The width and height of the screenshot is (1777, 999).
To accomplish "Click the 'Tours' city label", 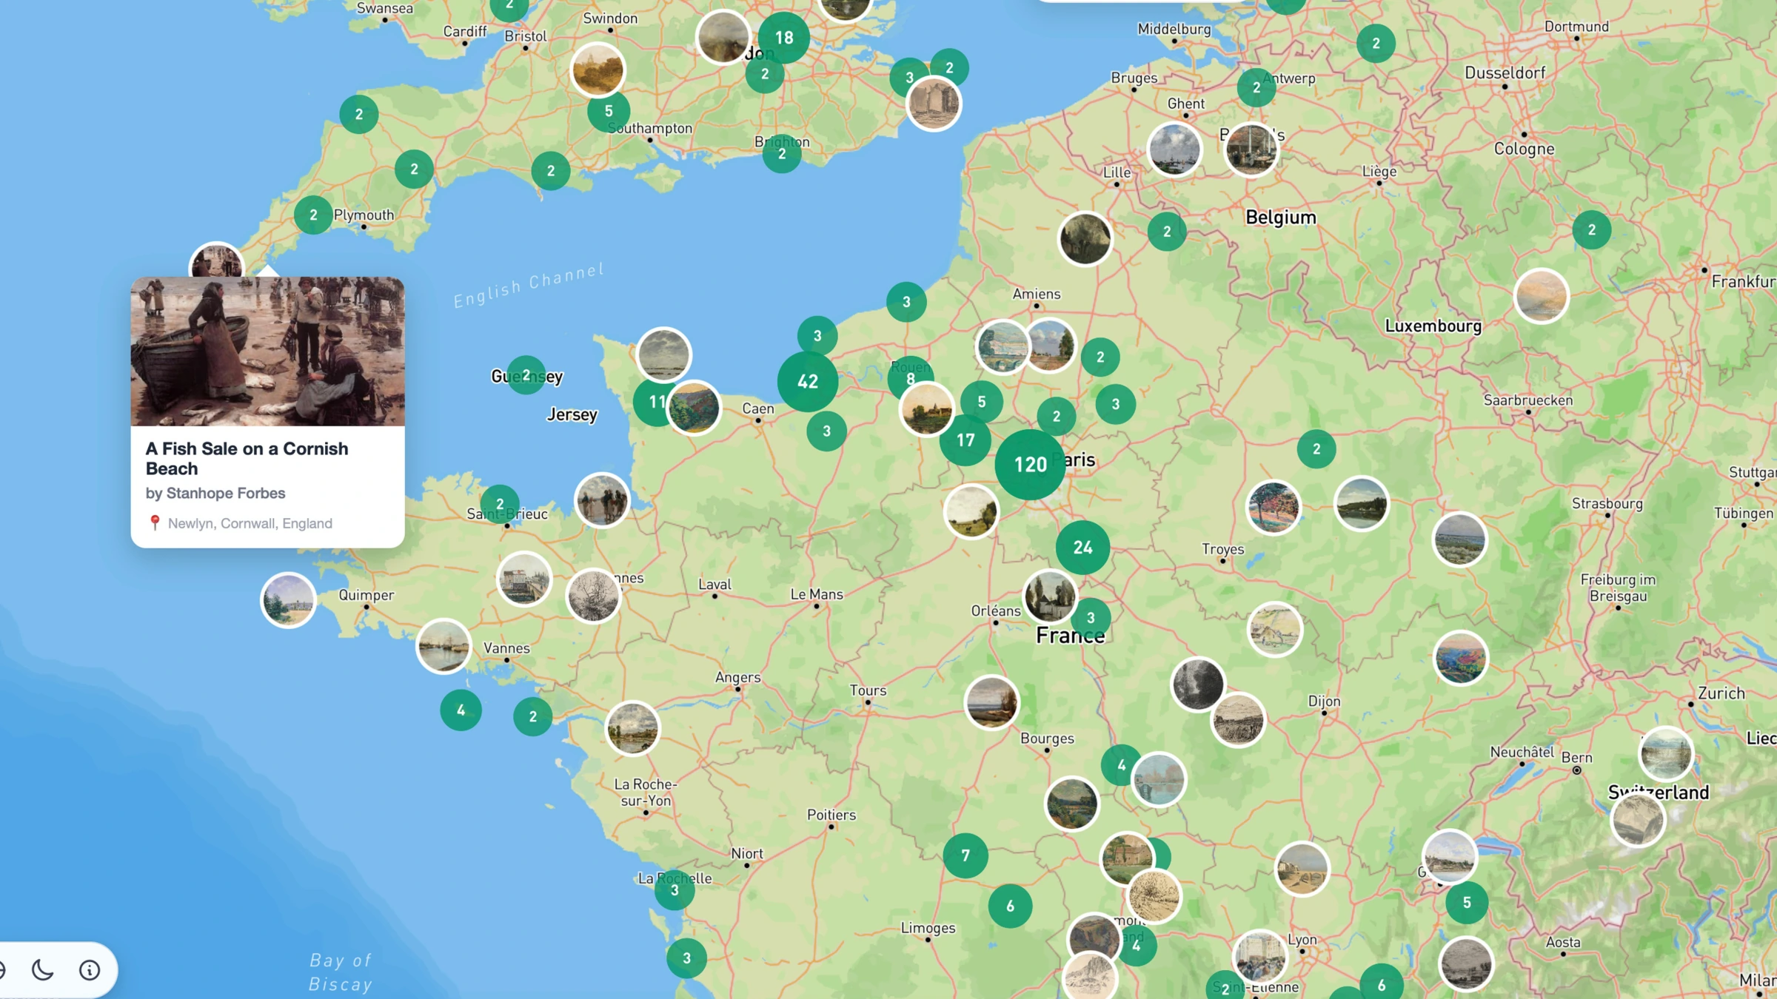I will coord(868,690).
